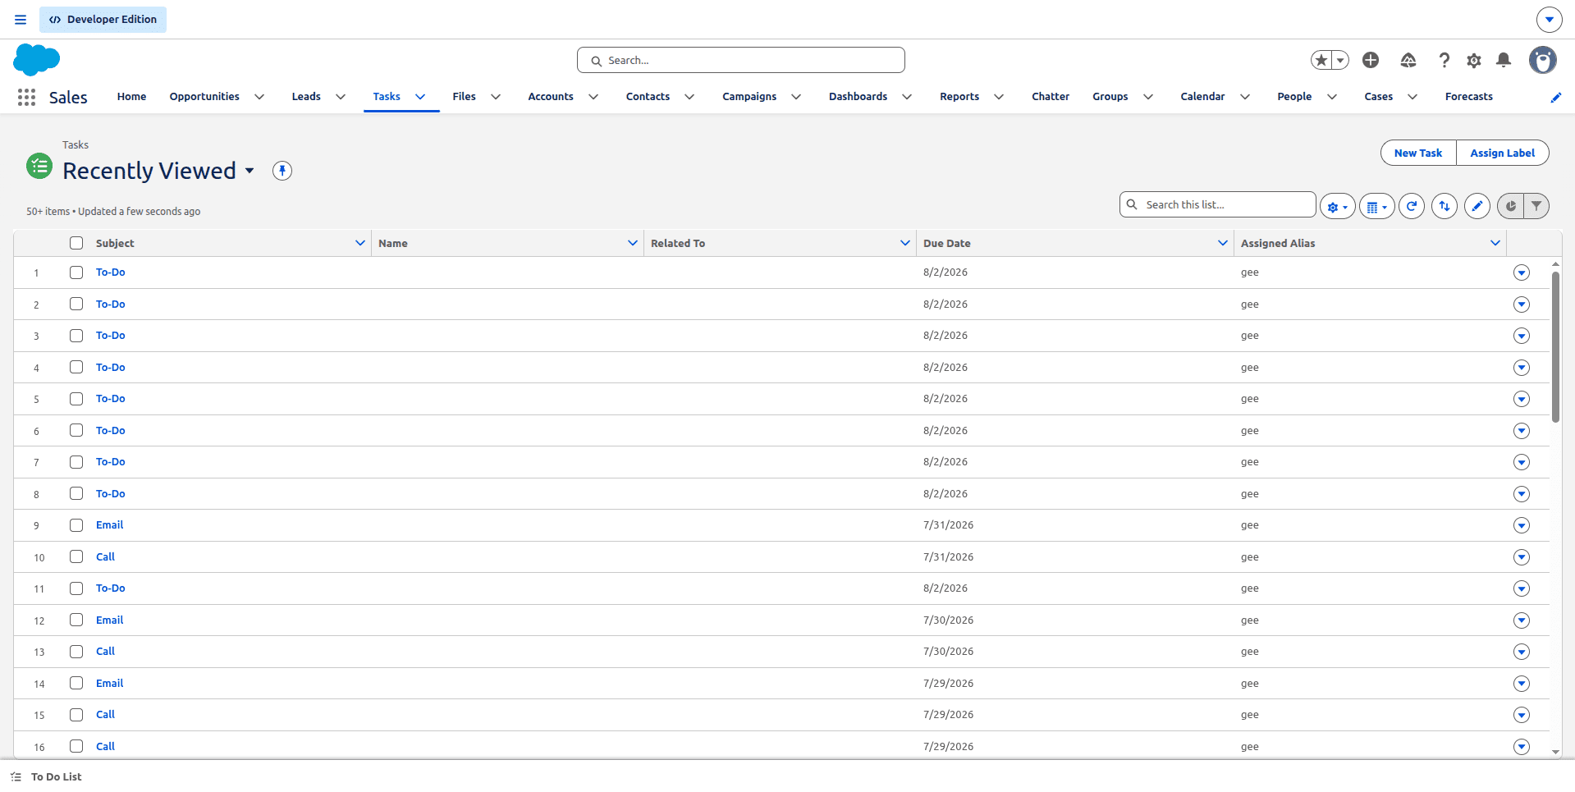Open the user profile avatar
Screen dimensions: 1575x792
pos(1543,60)
